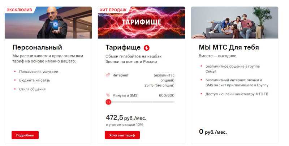Click the 472,5 руб./мес. price
This screenshot has height=146, width=289.
click(126, 117)
